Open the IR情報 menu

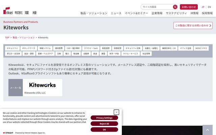(x=194, y=13)
